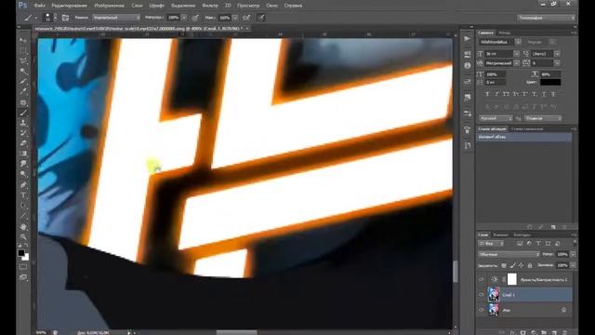The width and height of the screenshot is (595, 335).
Task: Select the Move tool
Action: [x=23, y=40]
